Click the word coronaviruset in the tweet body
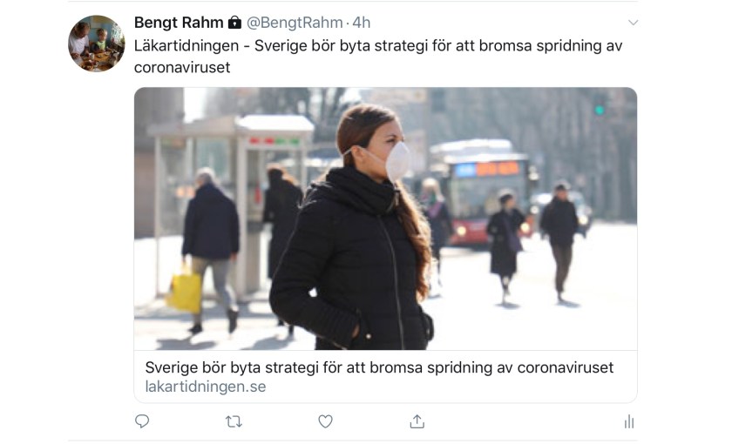Screen dimensions: 732x444 pyautogui.click(x=182, y=68)
